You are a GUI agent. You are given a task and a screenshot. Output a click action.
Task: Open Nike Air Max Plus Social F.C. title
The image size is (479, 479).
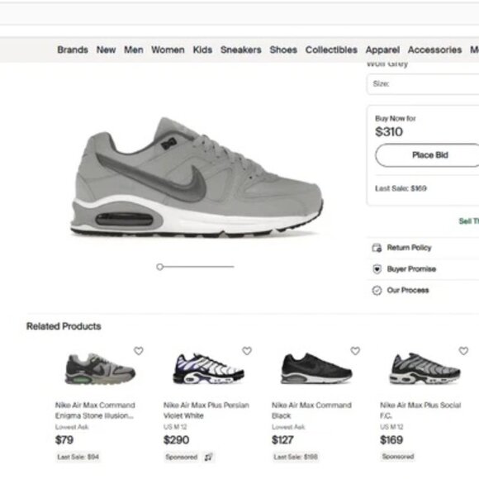pos(420,410)
